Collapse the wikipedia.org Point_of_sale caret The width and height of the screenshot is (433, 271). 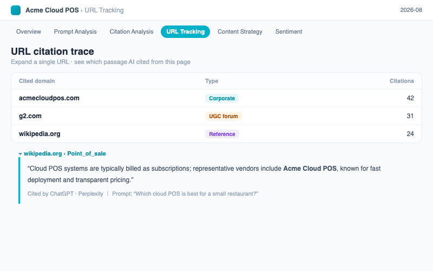[x=20, y=154]
